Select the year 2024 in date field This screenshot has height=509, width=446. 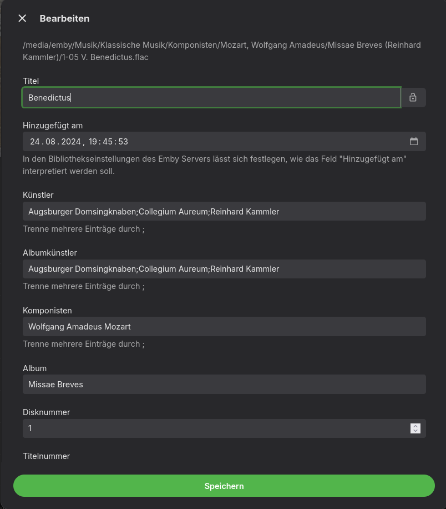71,142
